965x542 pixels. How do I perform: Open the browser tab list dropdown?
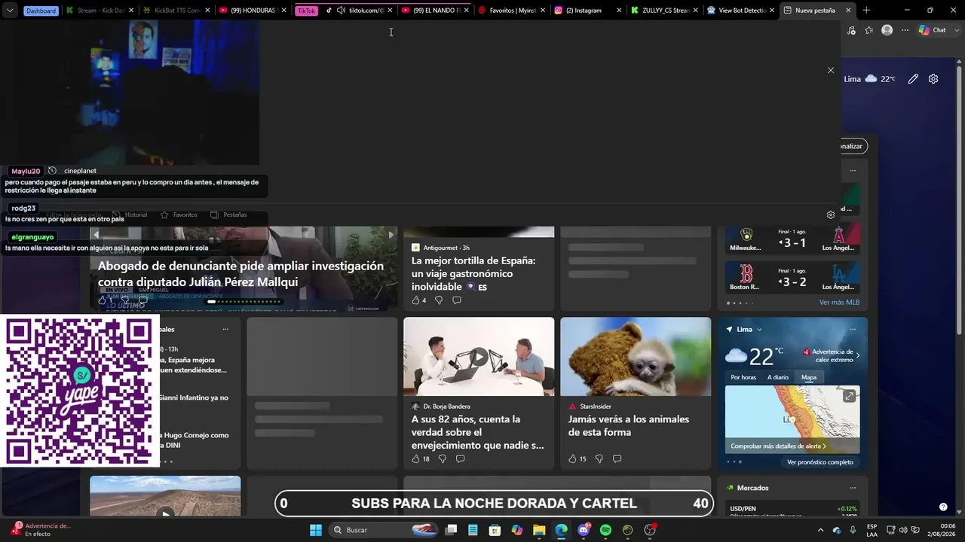(10, 11)
